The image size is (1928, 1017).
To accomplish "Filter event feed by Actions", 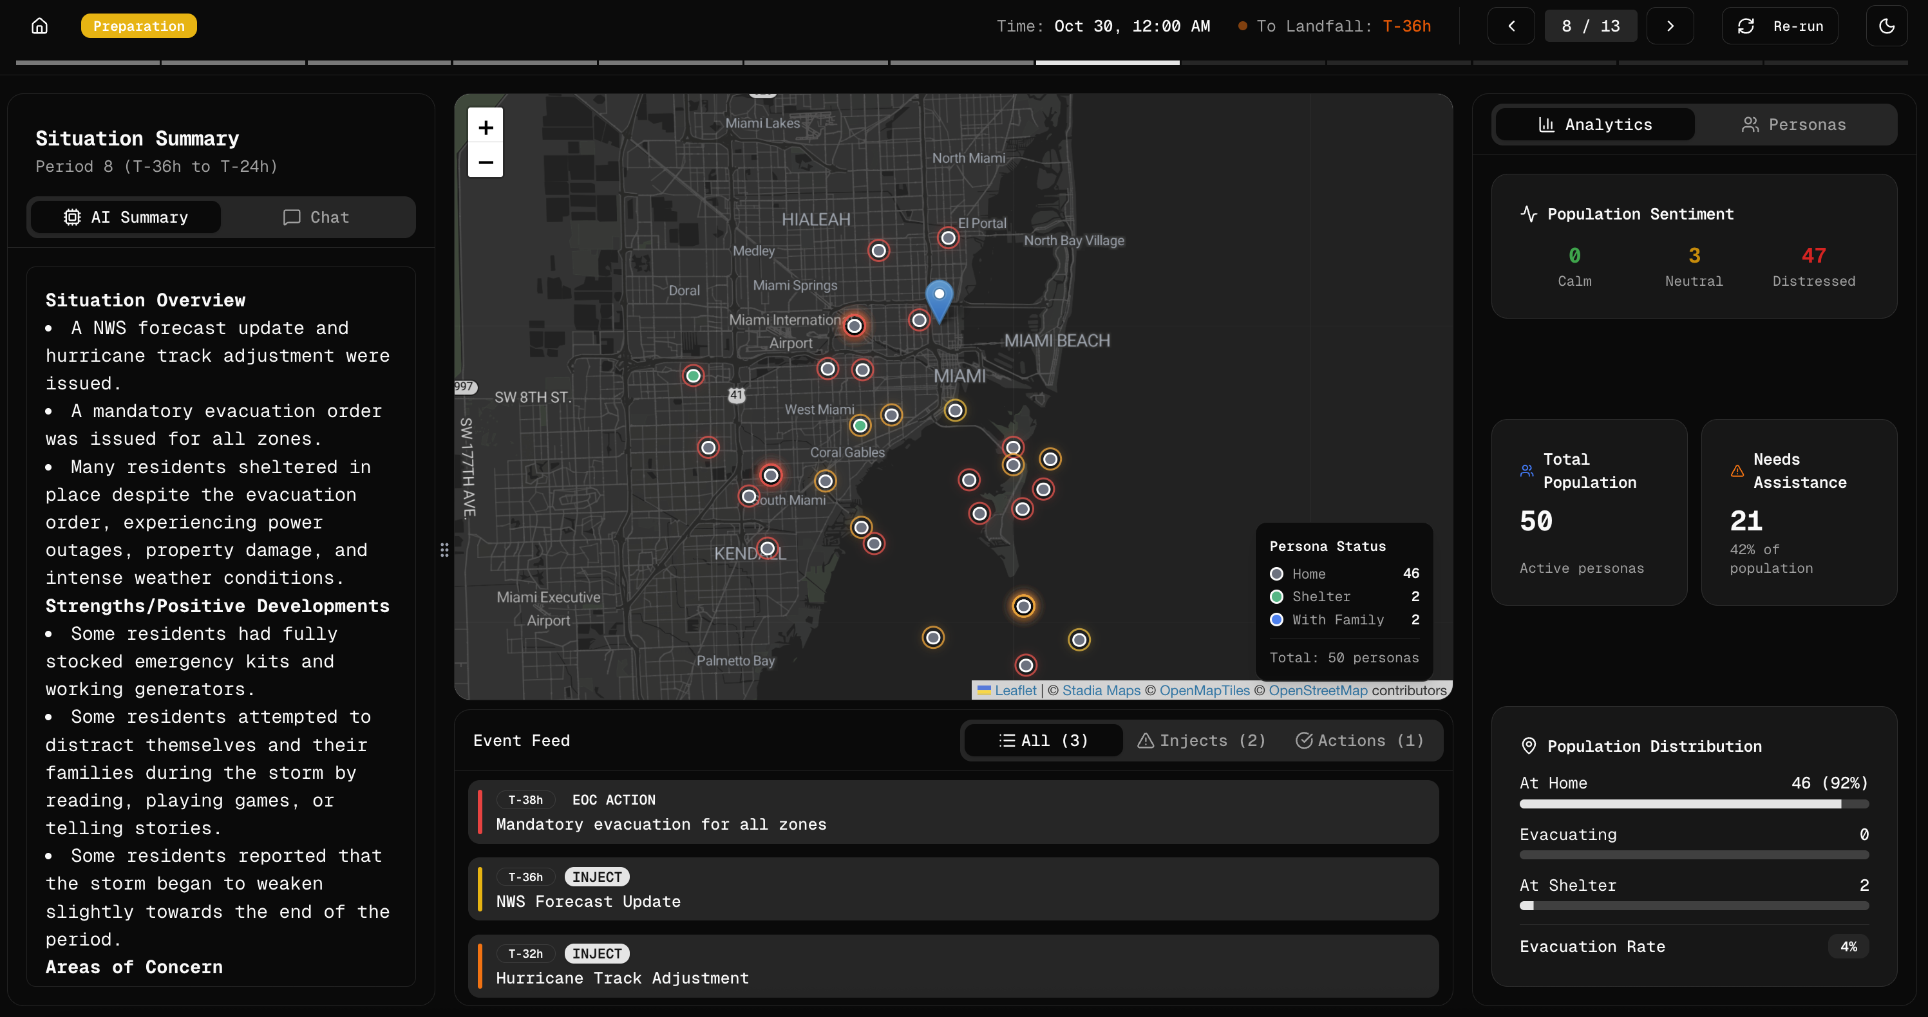I will click(1359, 740).
